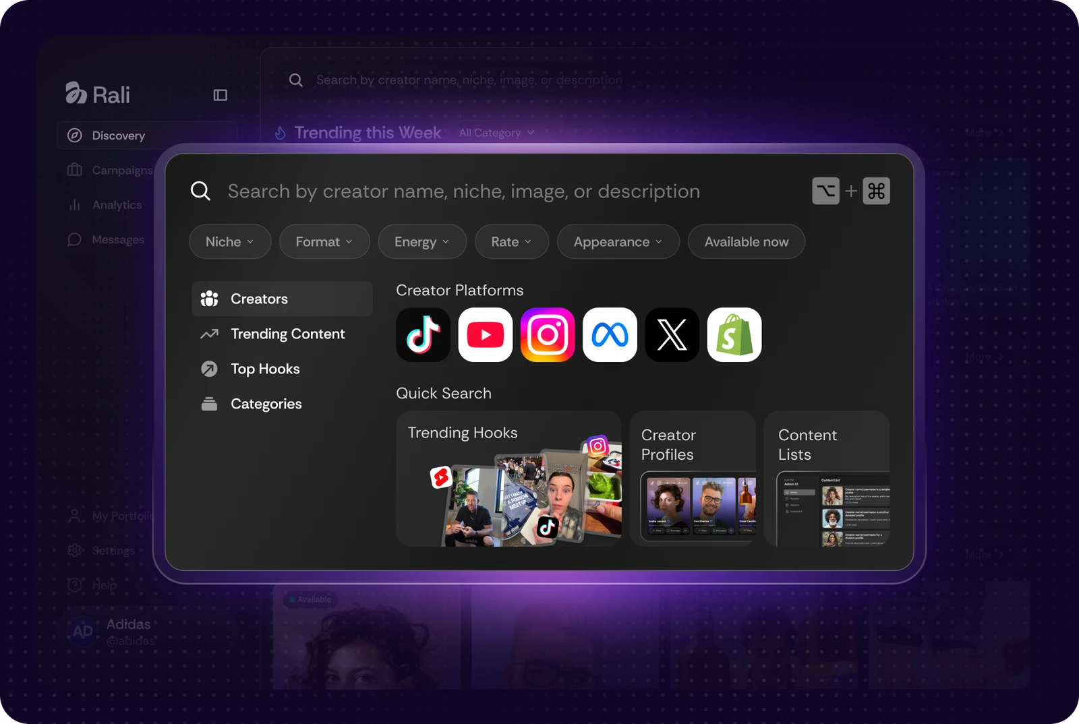Open Creator Profiles quick search card
The width and height of the screenshot is (1079, 724).
pos(693,479)
